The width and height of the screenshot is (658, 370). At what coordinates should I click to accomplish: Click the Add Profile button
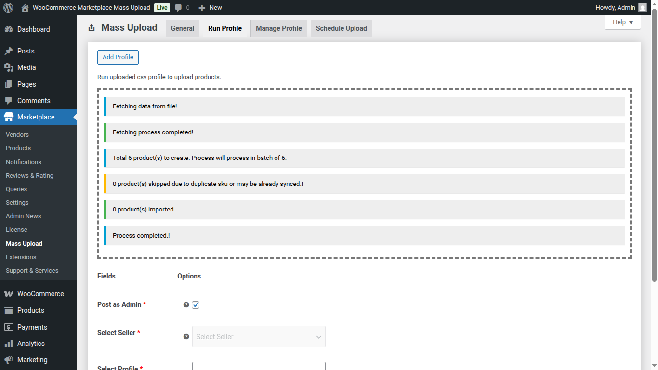[118, 57]
